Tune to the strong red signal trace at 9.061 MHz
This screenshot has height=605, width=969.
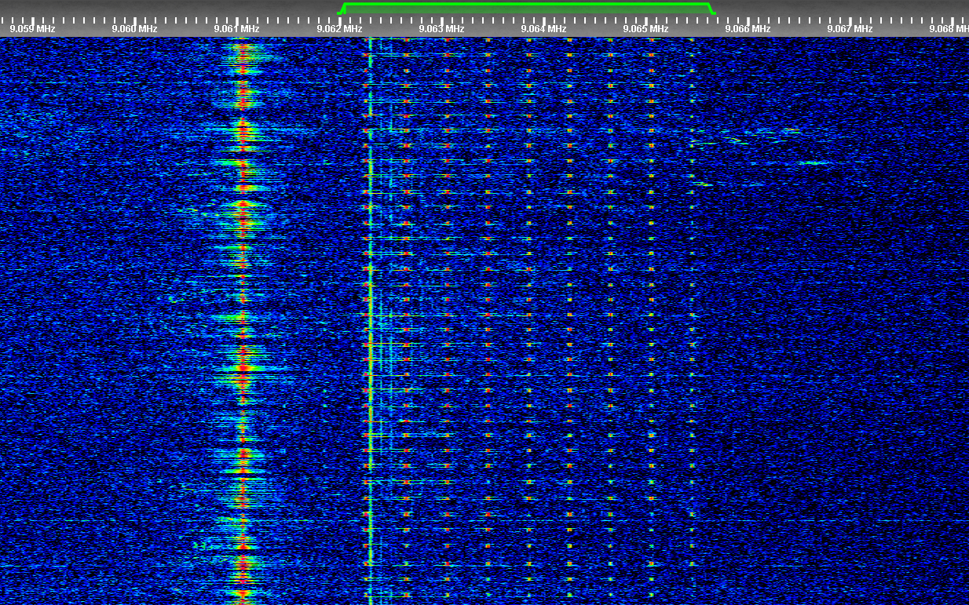pos(243,321)
